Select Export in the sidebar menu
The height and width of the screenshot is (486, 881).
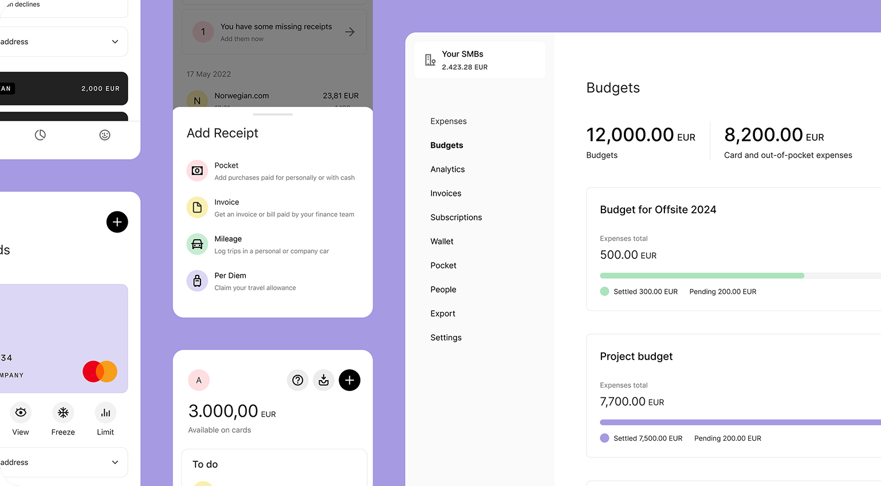click(443, 314)
